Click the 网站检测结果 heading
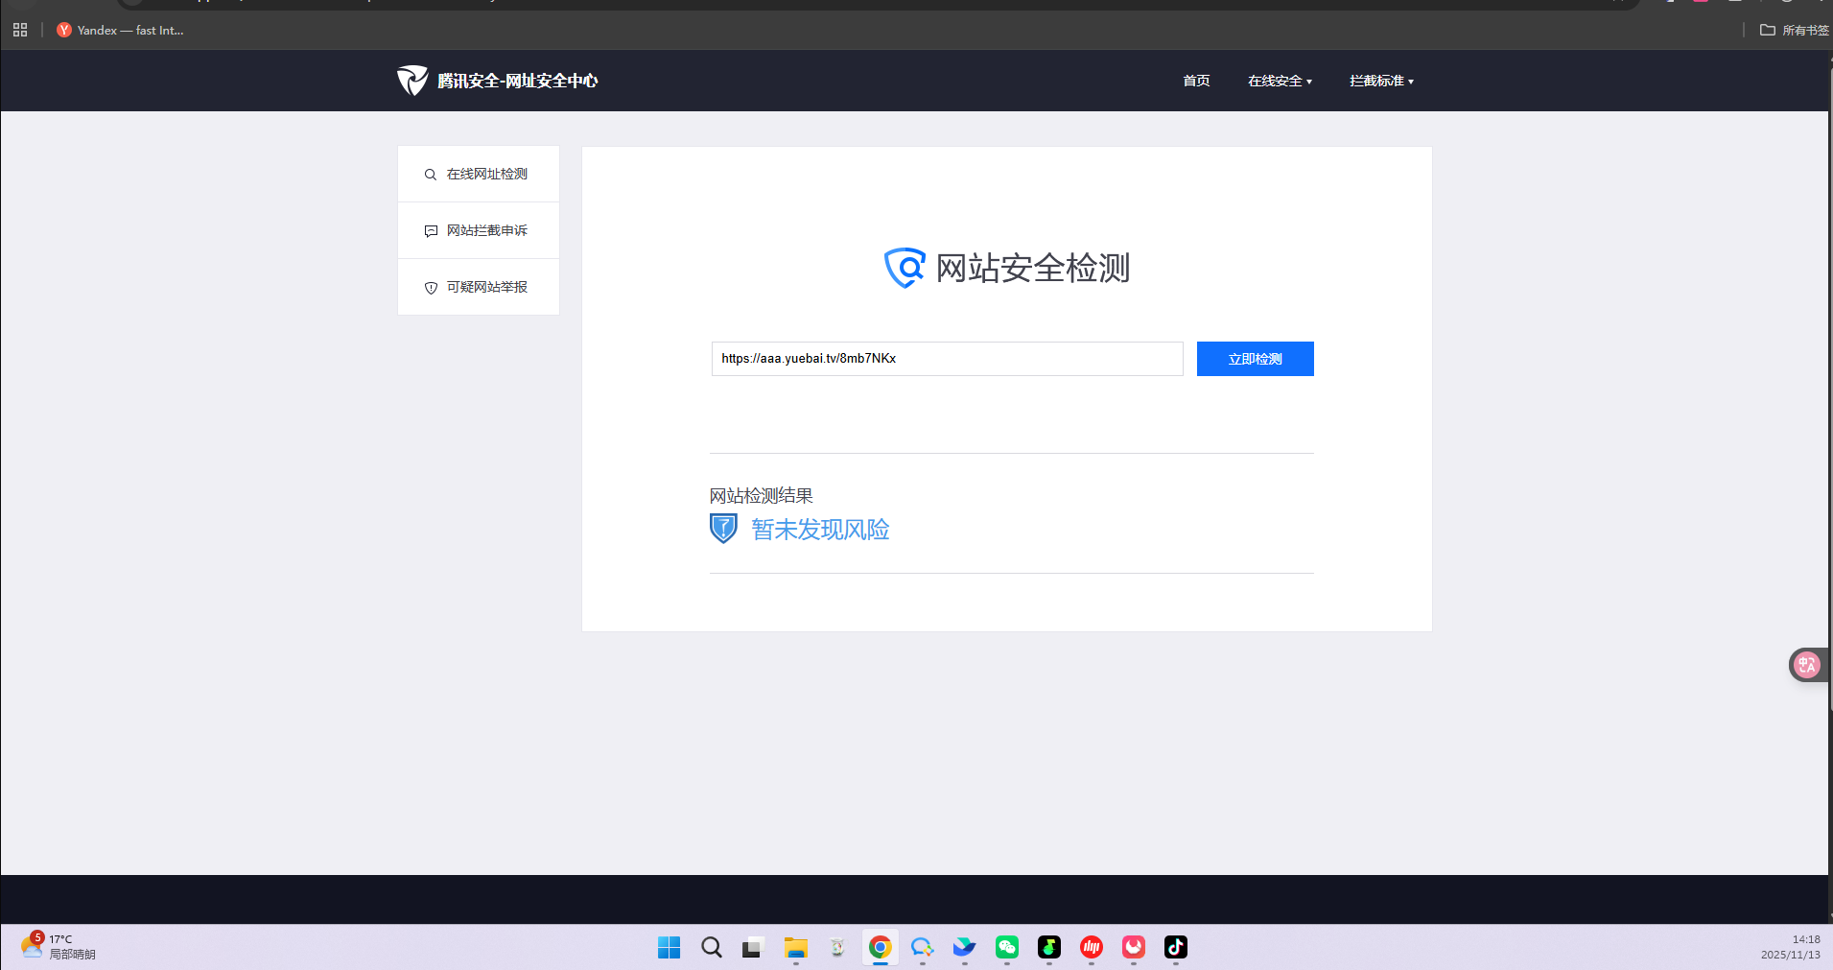Viewport: 1833px width, 970px height. [x=762, y=495]
